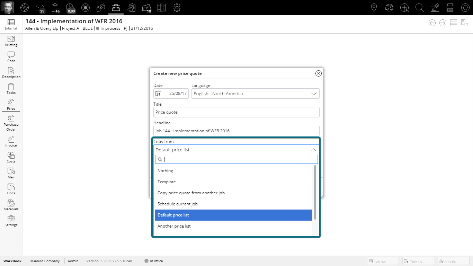Open the settings gear in top bar
473x266 pixels.
coord(177,8)
